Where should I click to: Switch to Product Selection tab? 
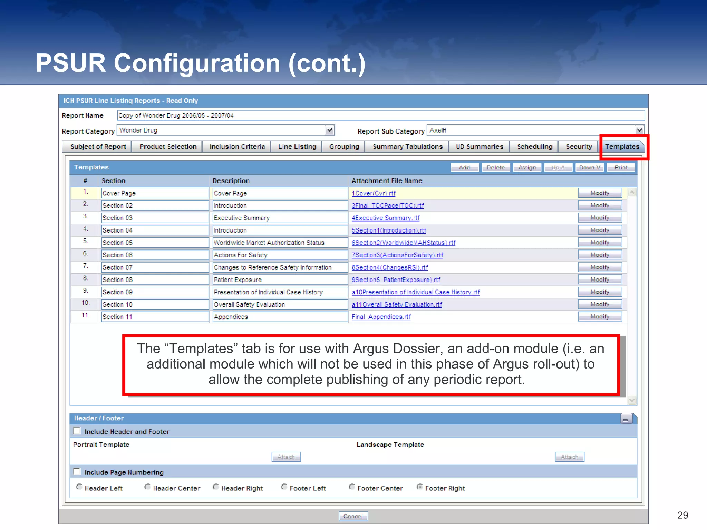click(168, 147)
